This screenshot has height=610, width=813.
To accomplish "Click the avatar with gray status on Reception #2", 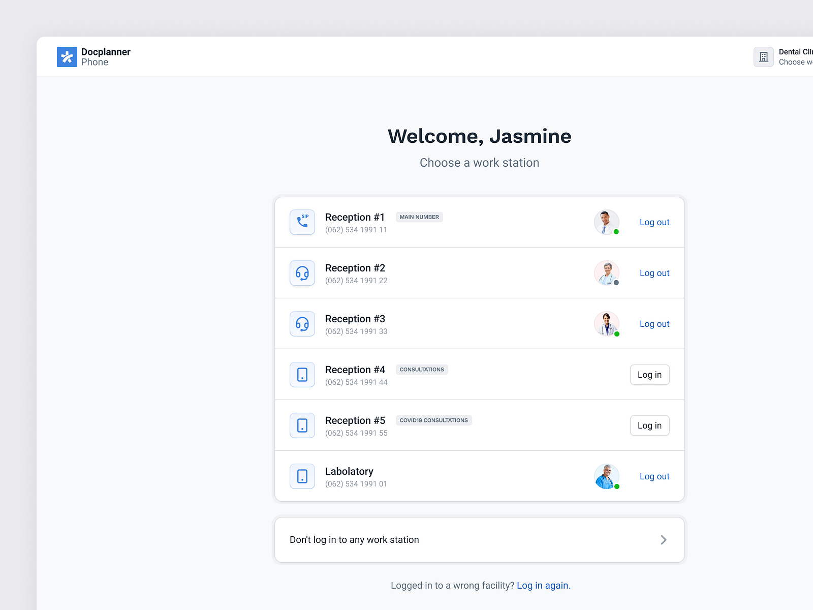I will click(606, 273).
